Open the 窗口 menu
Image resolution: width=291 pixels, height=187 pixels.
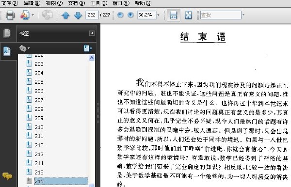click(121, 3)
